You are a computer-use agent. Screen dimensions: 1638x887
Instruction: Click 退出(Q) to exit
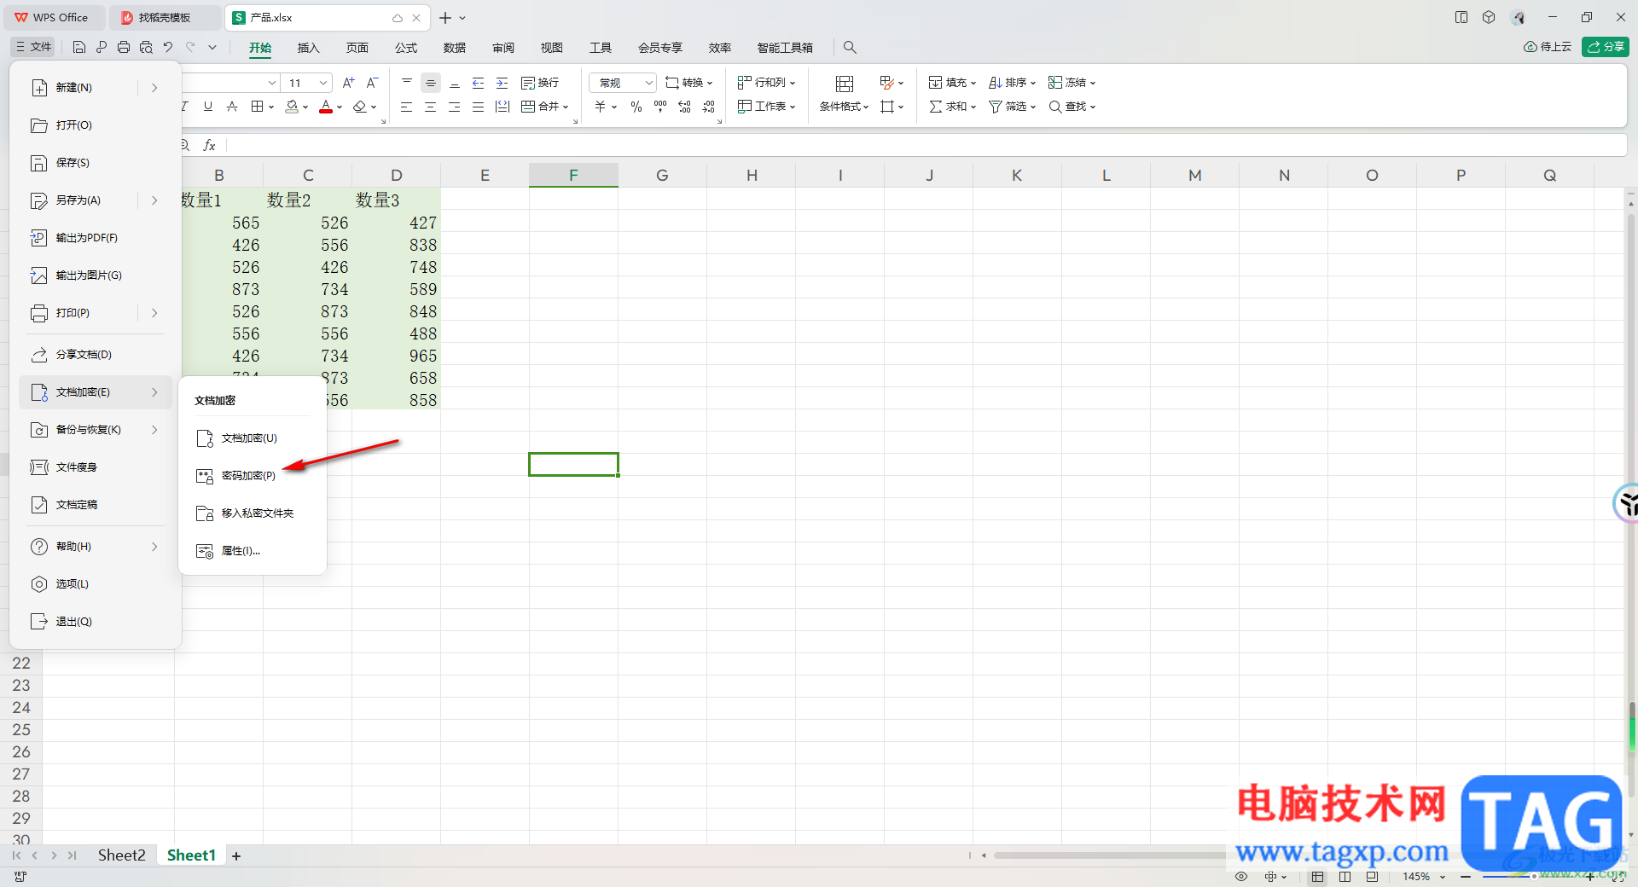[73, 622]
